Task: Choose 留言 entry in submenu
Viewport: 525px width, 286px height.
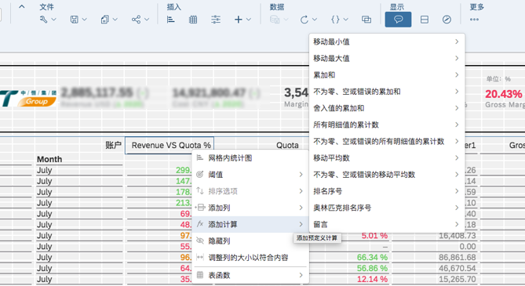Action: tap(387, 224)
